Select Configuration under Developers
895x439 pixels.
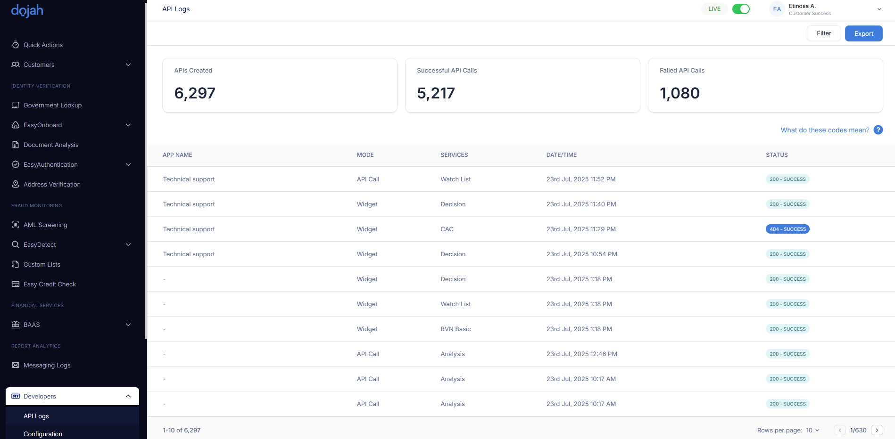[43, 434]
